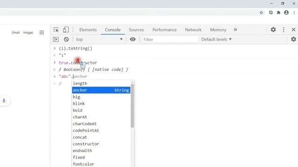Click the autocomplete scroll up arrow
Viewport: 298px width, 167px height.
click(x=132, y=82)
